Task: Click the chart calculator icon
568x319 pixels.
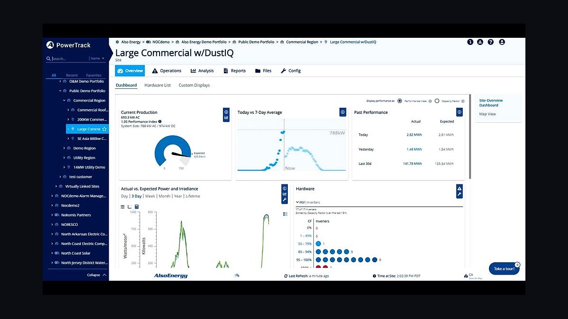Action: point(137,207)
